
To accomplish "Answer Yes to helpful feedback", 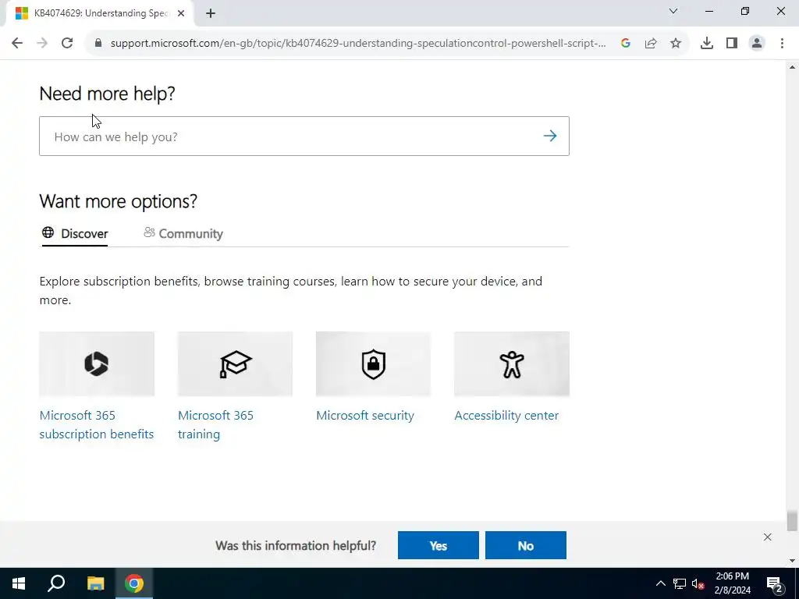I will (439, 545).
